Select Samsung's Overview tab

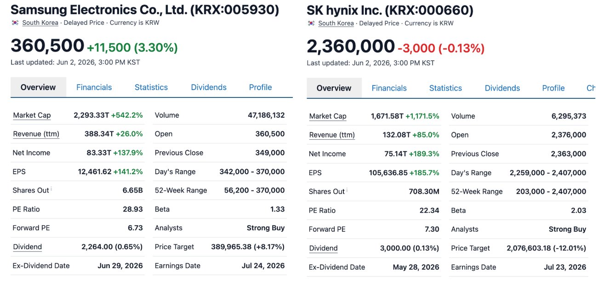tap(38, 87)
